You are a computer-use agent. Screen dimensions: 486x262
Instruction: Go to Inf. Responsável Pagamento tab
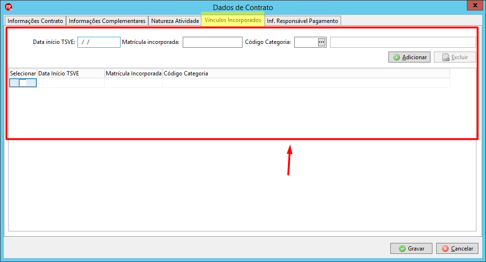coord(302,21)
